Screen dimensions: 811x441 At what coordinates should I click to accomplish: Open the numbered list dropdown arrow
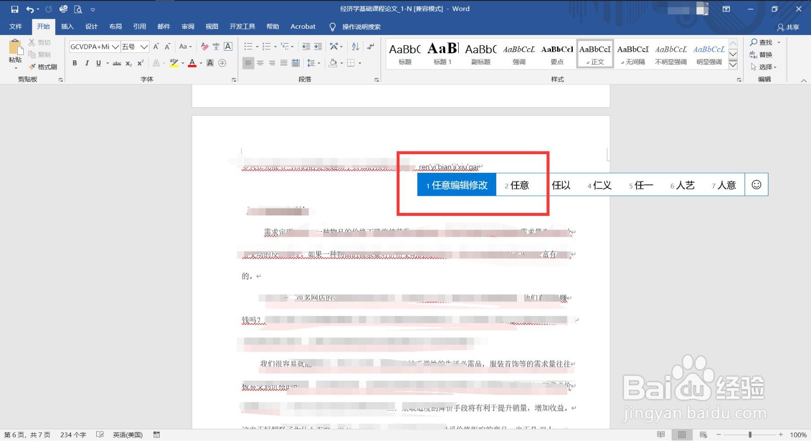coord(275,47)
